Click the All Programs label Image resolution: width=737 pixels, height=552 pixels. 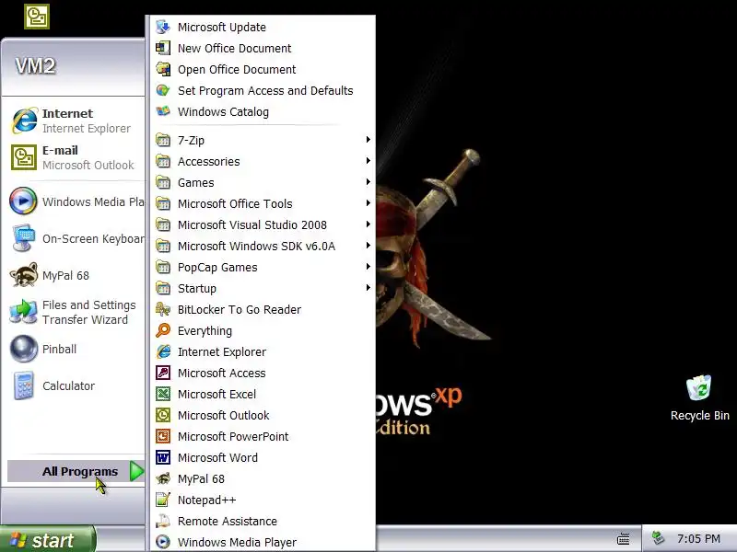[x=80, y=471]
